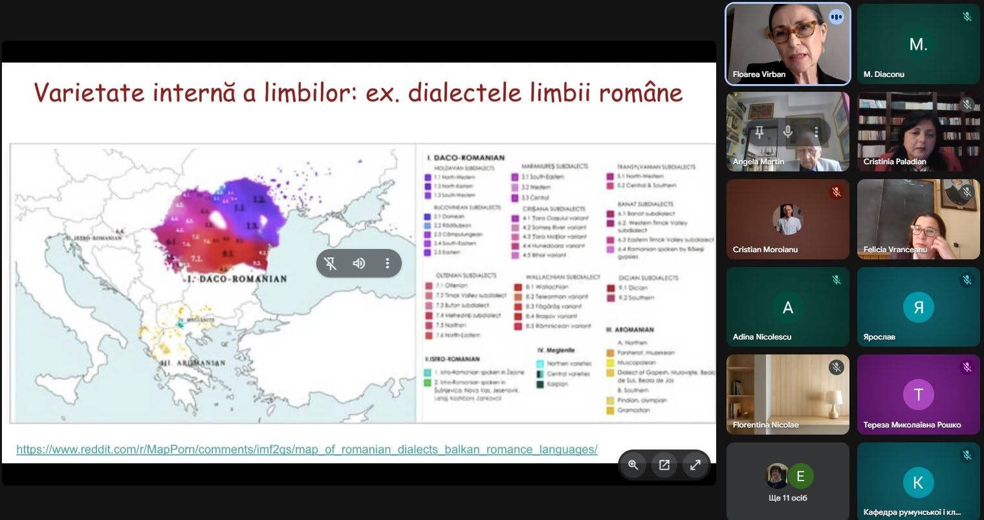
Task: Mute the presentation audio with the speaker icon
Action: coord(359,263)
